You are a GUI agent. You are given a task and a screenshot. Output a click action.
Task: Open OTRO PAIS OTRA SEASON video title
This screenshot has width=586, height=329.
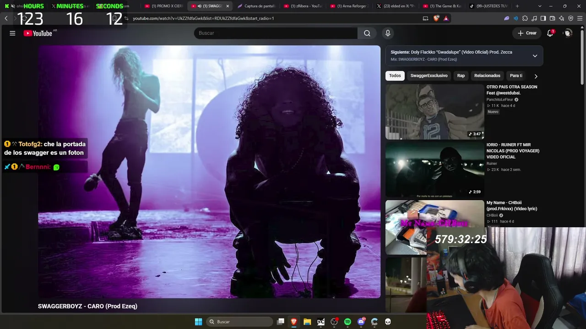coord(512,90)
